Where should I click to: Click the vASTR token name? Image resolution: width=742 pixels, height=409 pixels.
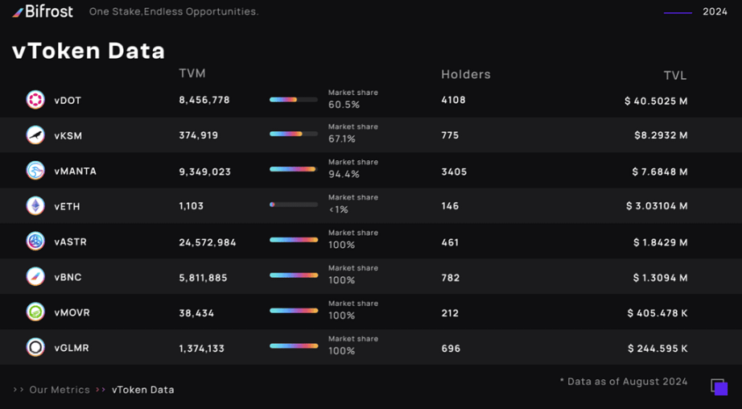coord(71,242)
